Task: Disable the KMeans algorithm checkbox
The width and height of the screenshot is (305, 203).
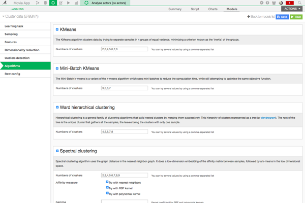Action: tap(57, 29)
